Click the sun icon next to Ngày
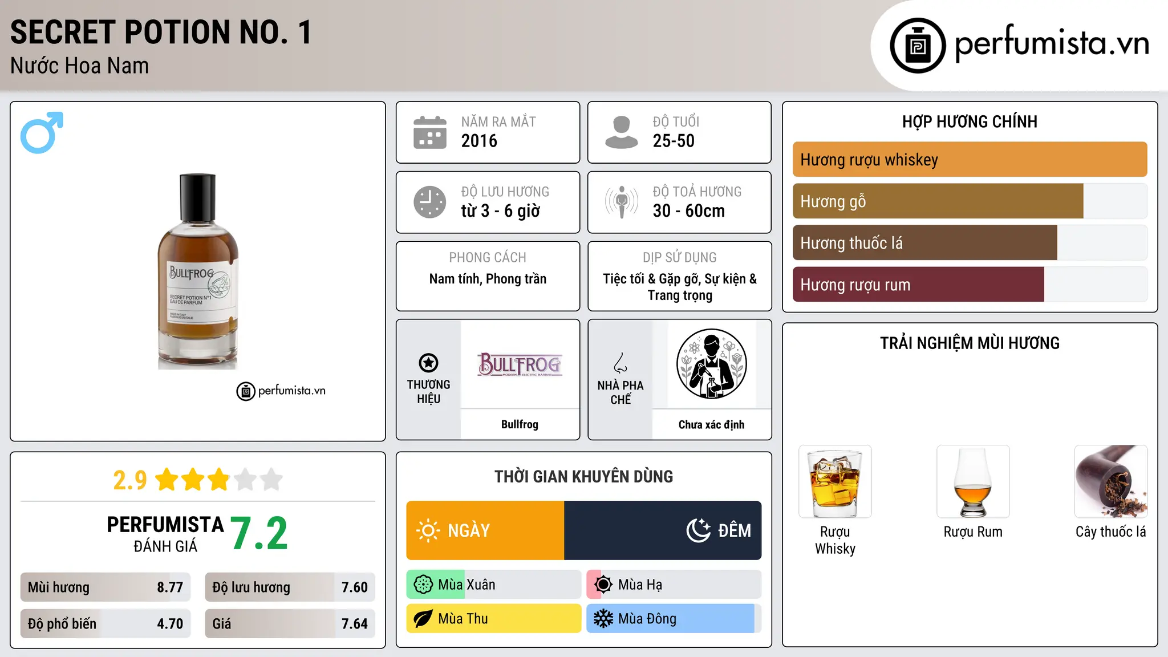 tap(428, 530)
